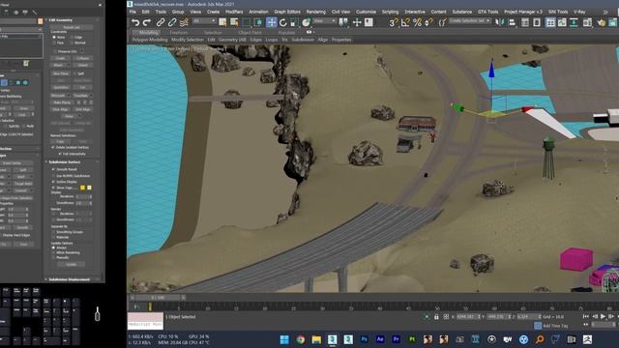619x348 pixels.
Task: Open File Explorer from taskbar
Action: (x=316, y=339)
